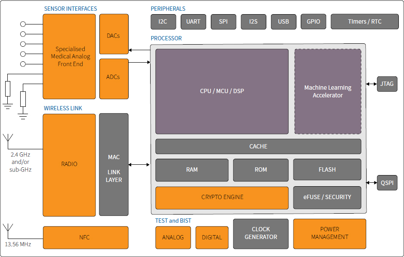The width and height of the screenshot is (404, 257).
Task: Click the Specialised Medical Analog Front End block
Action: click(69, 57)
